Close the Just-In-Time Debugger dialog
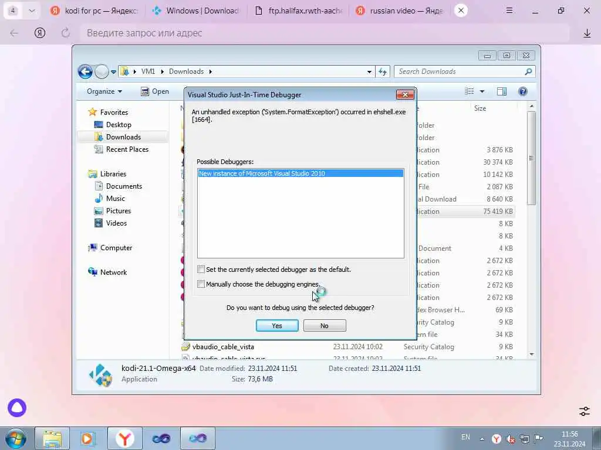This screenshot has height=450, width=601. (x=405, y=94)
